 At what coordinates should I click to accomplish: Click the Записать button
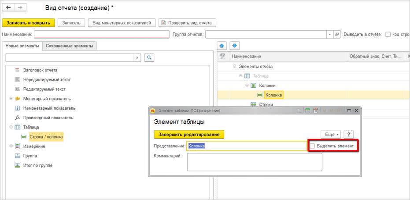coord(71,23)
